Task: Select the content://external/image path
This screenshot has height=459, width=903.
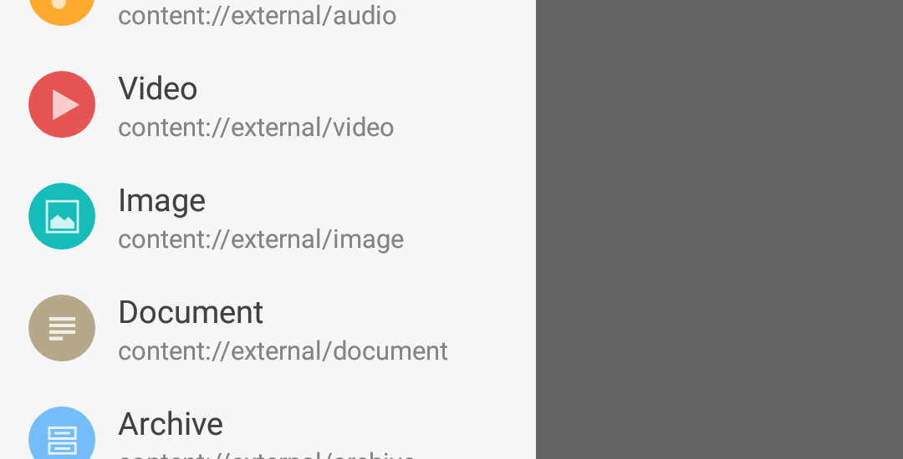Action: click(x=261, y=240)
